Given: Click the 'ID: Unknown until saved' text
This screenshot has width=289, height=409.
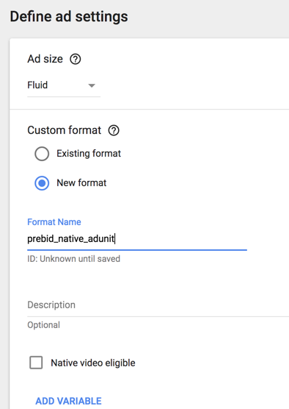Looking at the screenshot, I should tap(73, 259).
